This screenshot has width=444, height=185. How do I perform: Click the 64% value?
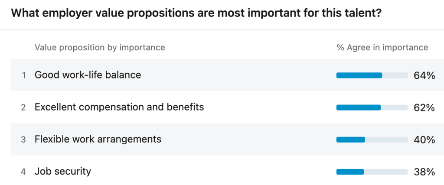424,75
